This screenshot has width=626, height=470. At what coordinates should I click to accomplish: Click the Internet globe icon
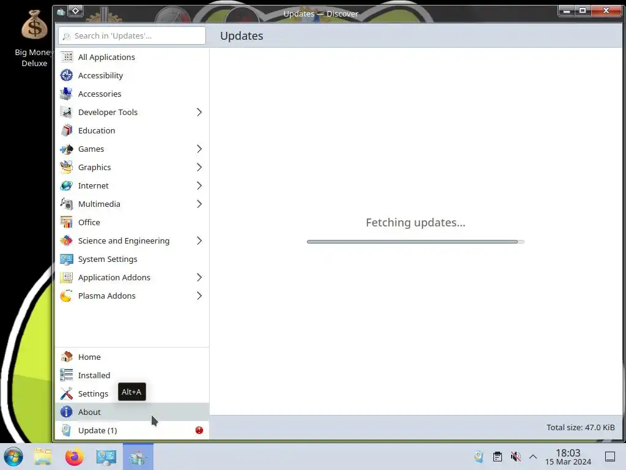coord(66,186)
